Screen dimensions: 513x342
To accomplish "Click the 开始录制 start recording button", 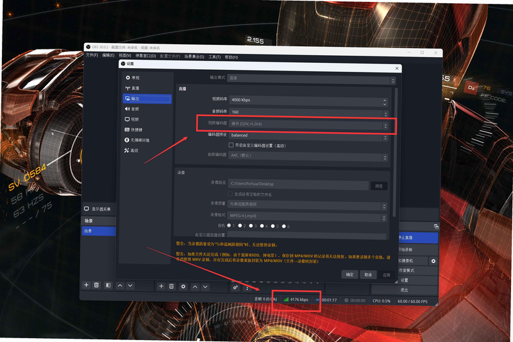I will 419,250.
